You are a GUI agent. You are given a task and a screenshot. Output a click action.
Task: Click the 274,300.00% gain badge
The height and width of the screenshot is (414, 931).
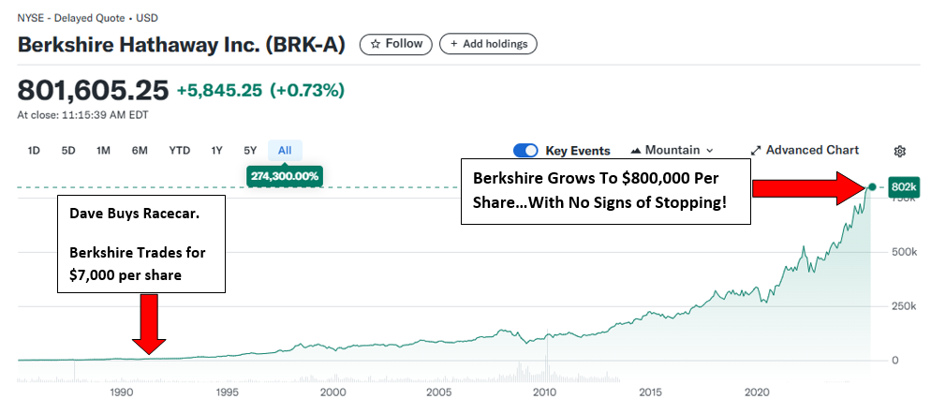pos(285,176)
